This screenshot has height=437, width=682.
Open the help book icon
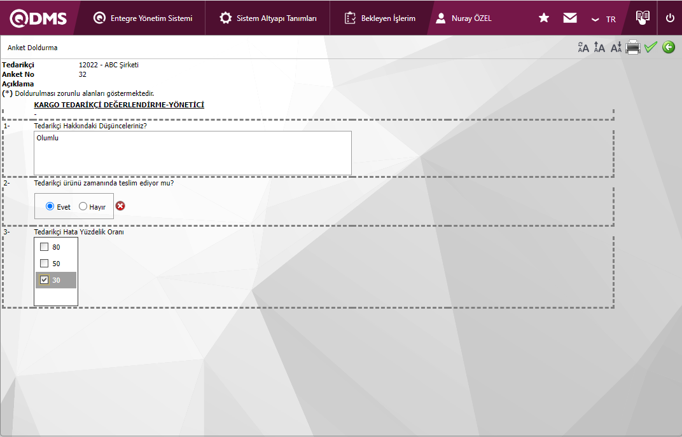tap(643, 17)
